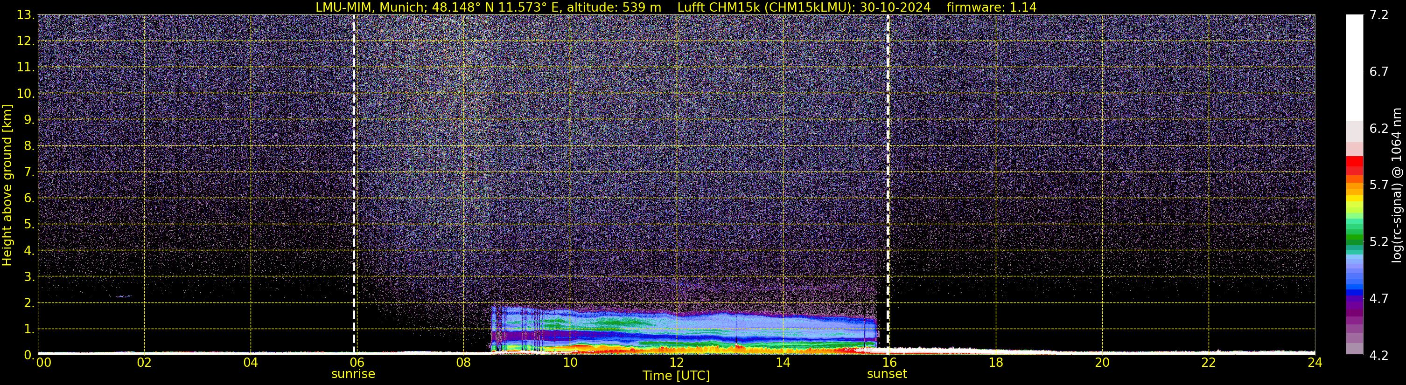Click the 'sunrise' label below the time axis

click(x=353, y=374)
